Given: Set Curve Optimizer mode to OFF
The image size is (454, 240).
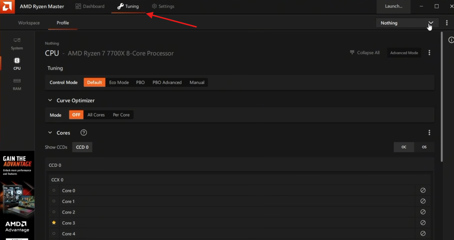Looking at the screenshot, I should coord(76,115).
